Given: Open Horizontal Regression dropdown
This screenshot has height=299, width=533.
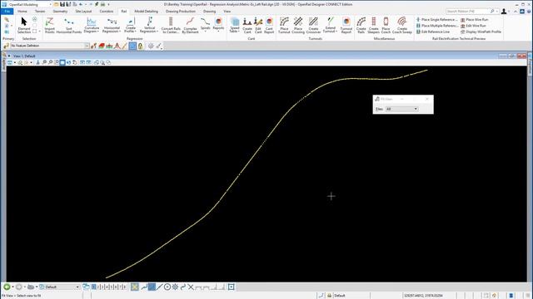Looking at the screenshot, I should point(112,26).
